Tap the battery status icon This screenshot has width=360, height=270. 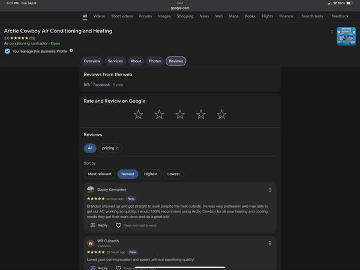point(349,3)
